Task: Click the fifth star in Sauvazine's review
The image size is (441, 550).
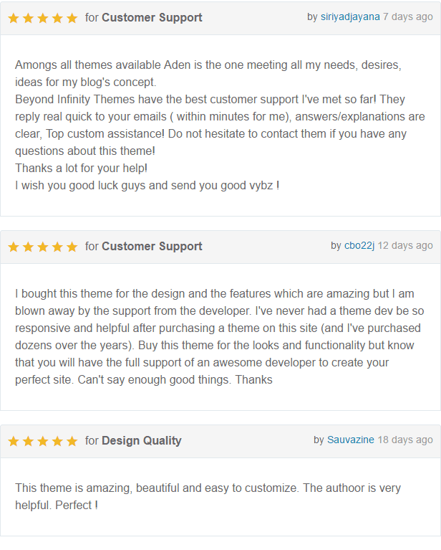Action: pos(72,441)
